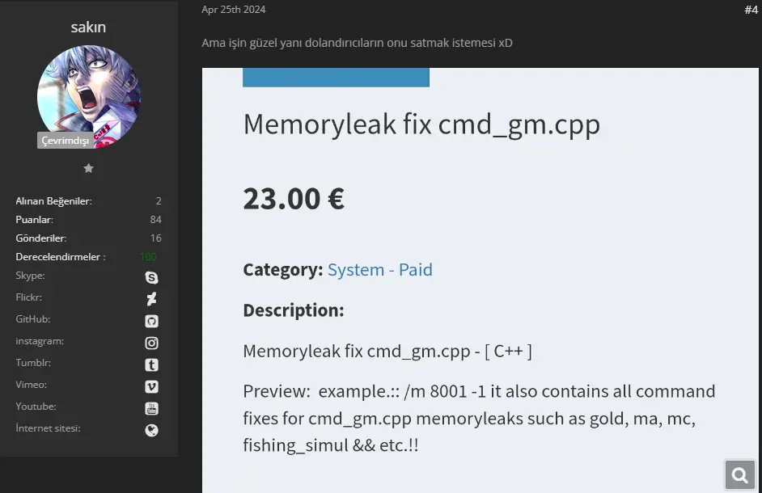This screenshot has width=762, height=493.
Task: Open the post permalink #4
Action: tap(751, 10)
